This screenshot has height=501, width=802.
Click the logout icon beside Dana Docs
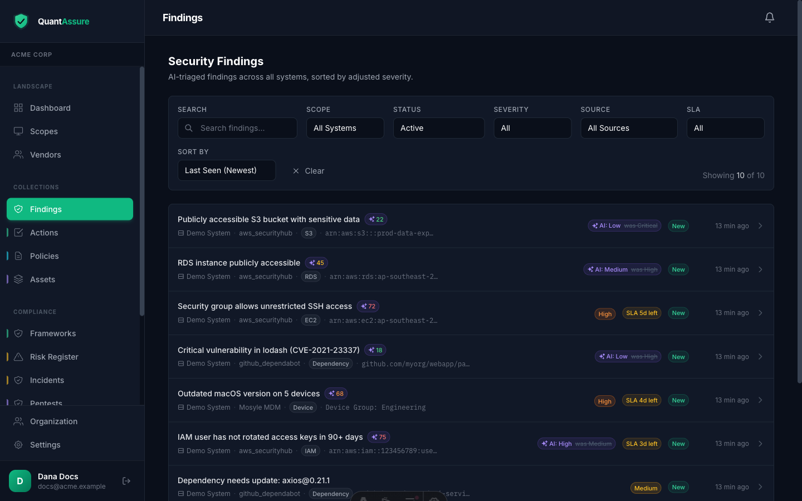(x=126, y=481)
